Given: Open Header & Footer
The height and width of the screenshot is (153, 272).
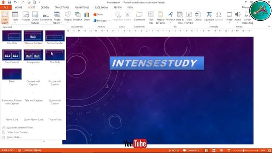Looking at the screenshot, I should (161, 17).
